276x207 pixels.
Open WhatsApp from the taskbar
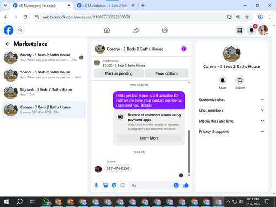[x=46, y=201]
